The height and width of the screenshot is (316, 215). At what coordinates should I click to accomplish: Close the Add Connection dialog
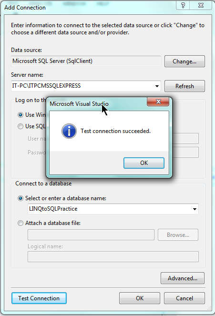point(201,5)
